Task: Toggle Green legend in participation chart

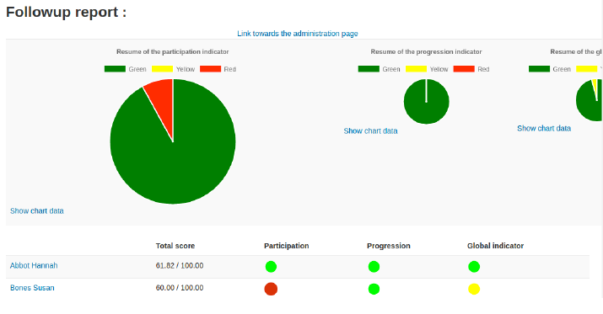Action: pos(126,69)
